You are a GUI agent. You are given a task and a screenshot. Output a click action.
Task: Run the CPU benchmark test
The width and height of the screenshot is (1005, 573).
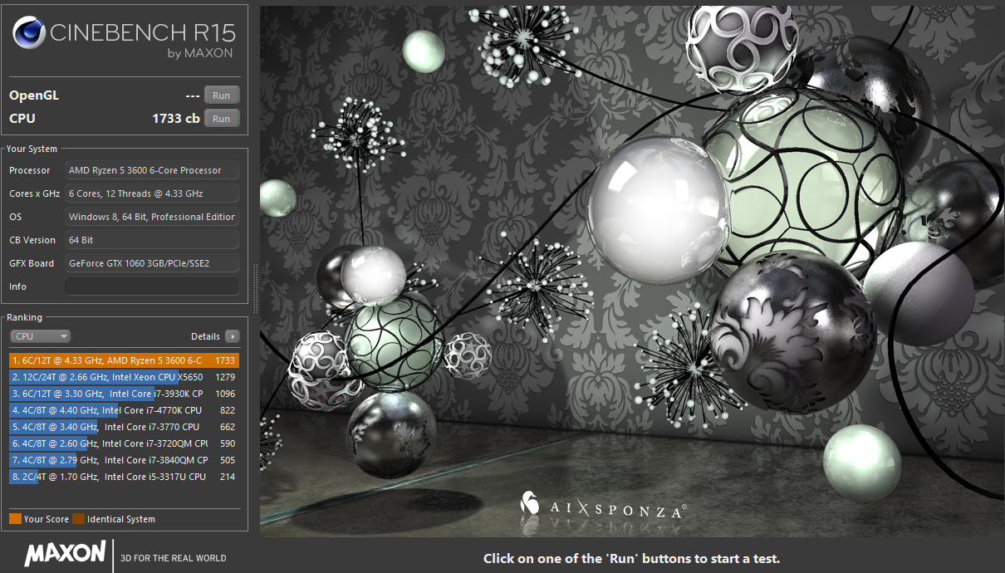point(222,119)
